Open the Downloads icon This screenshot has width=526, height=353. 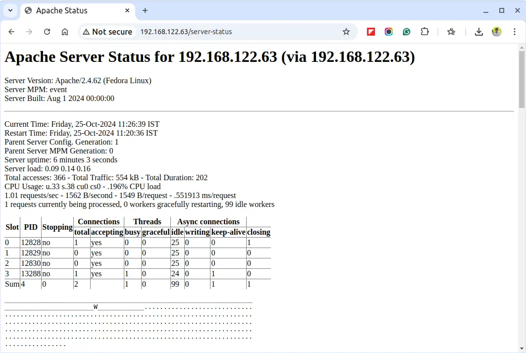click(x=478, y=31)
